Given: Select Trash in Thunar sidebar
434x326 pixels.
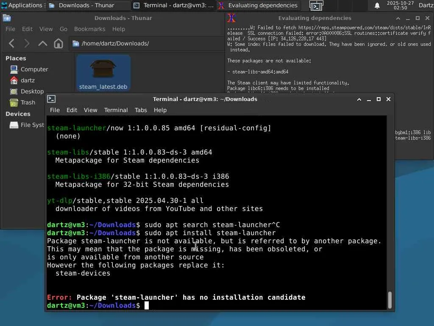Looking at the screenshot, I should coord(22,103).
